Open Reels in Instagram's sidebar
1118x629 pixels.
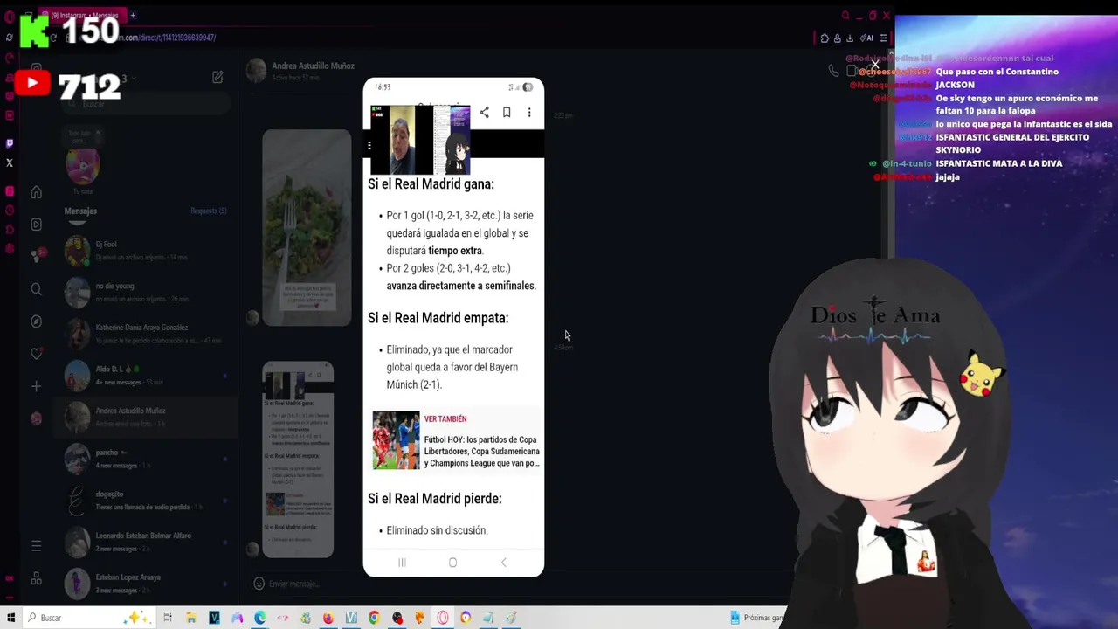pos(36,225)
